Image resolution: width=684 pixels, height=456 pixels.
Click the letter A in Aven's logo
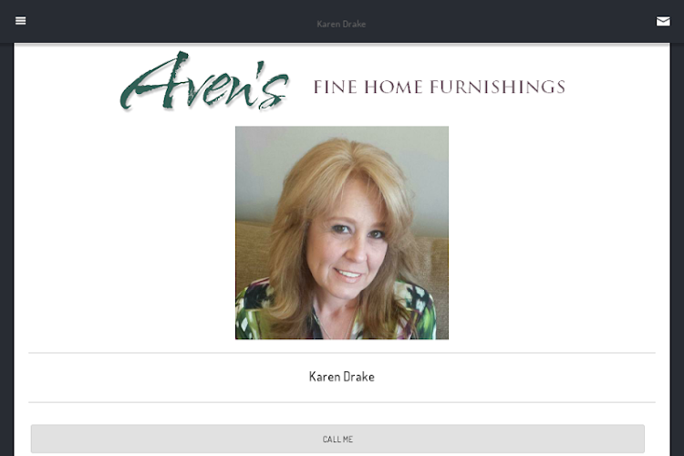155,81
